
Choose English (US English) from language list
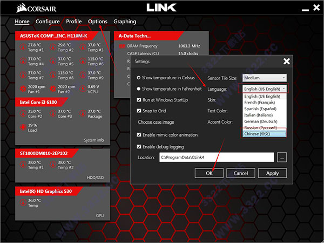[265, 96]
